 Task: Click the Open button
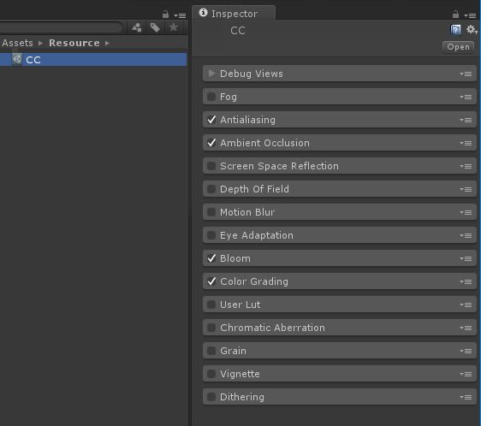coord(458,47)
